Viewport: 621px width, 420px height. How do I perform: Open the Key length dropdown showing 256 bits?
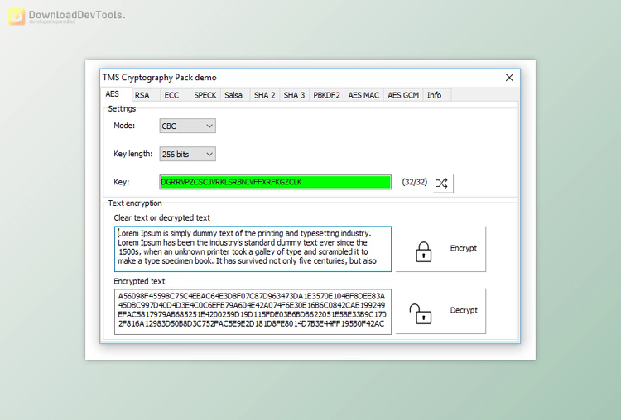pyautogui.click(x=187, y=154)
